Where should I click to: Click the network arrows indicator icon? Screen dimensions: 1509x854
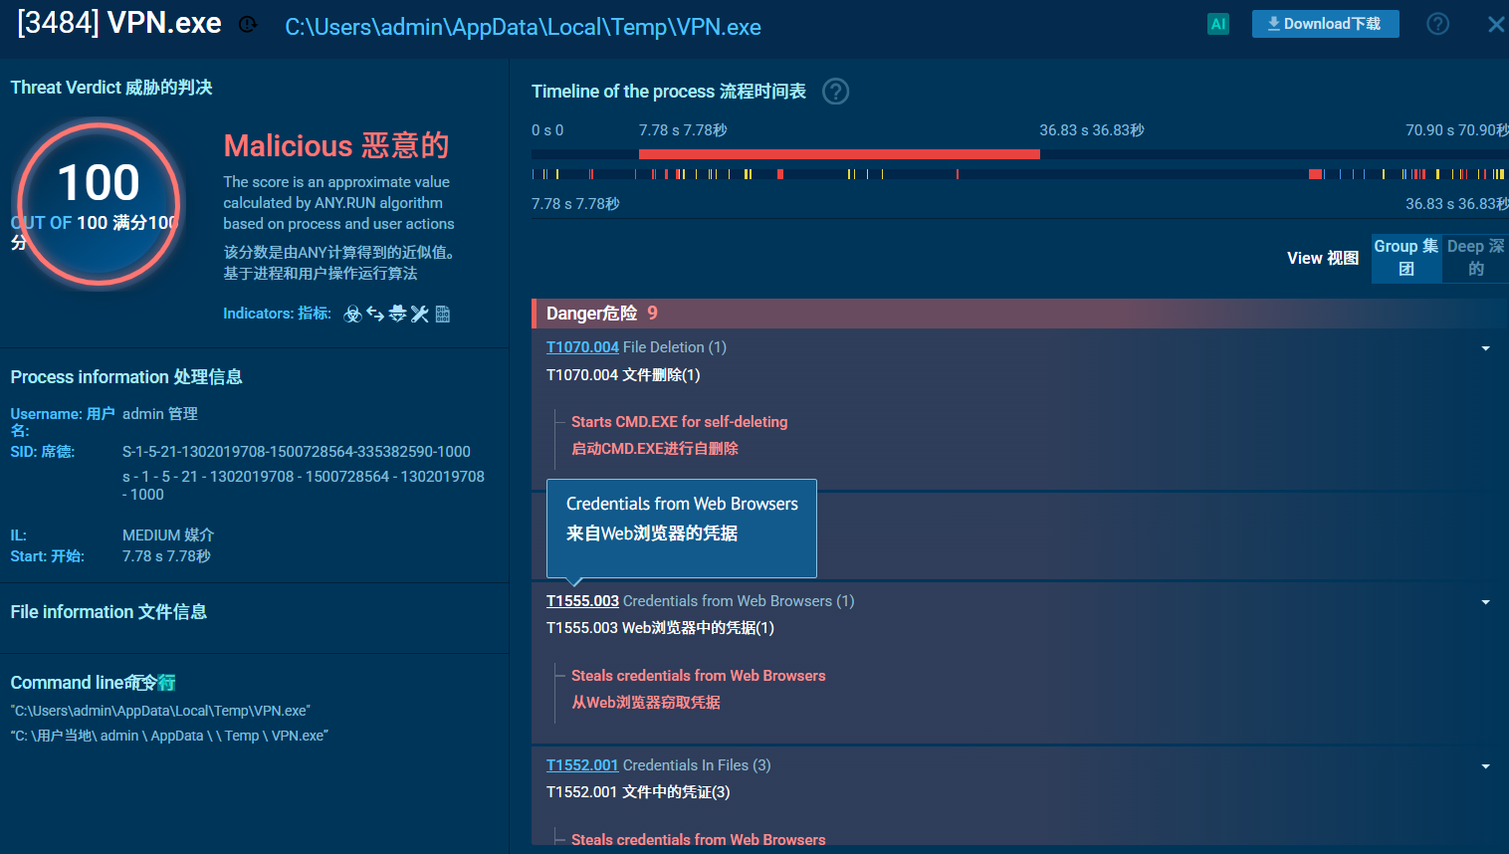pyautogui.click(x=375, y=315)
